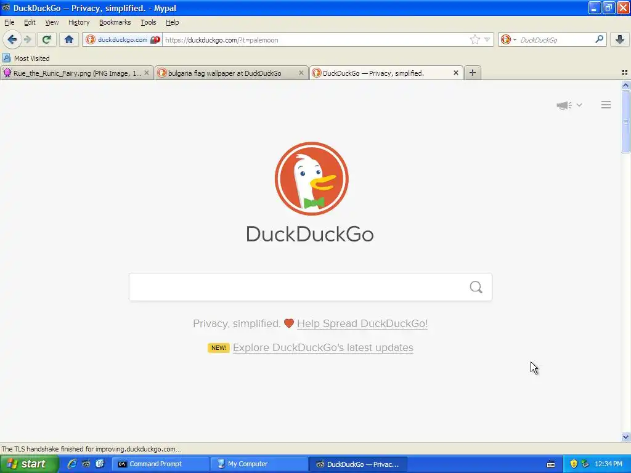
Task: Open Explore DuckDuckGo's latest updates link
Action: pos(323,347)
